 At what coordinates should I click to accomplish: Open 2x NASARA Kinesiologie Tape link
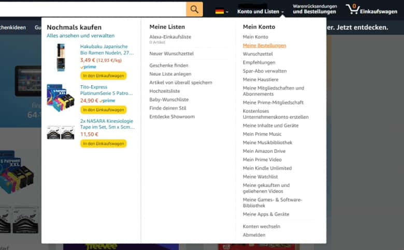[107, 124]
